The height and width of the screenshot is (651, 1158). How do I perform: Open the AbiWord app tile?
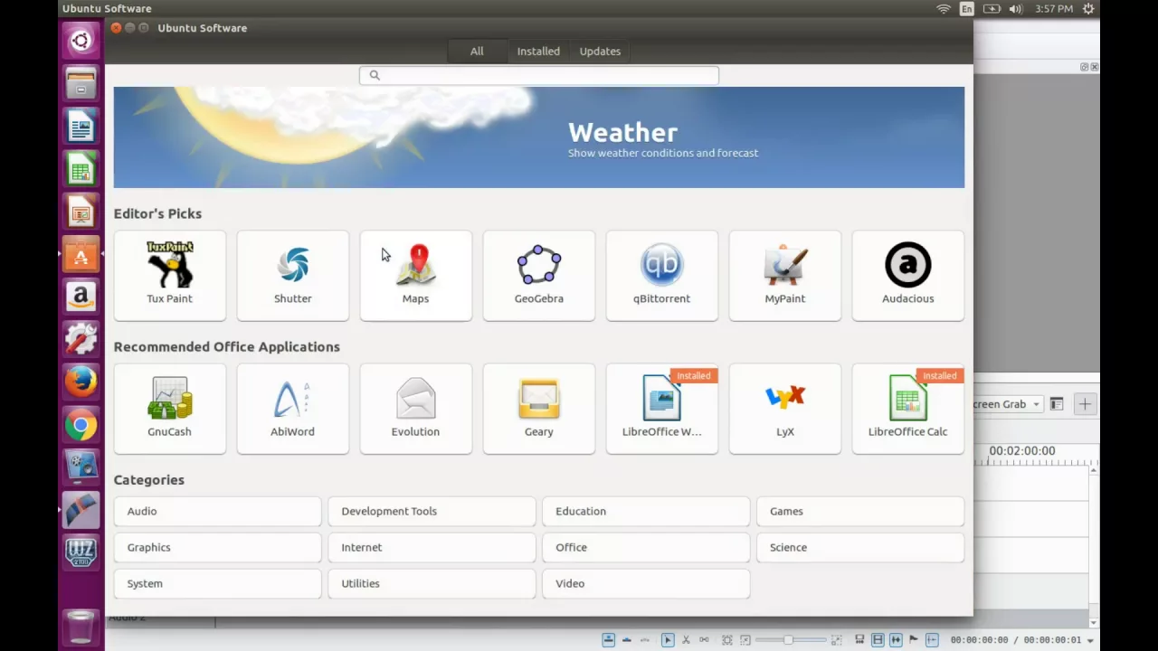click(292, 409)
